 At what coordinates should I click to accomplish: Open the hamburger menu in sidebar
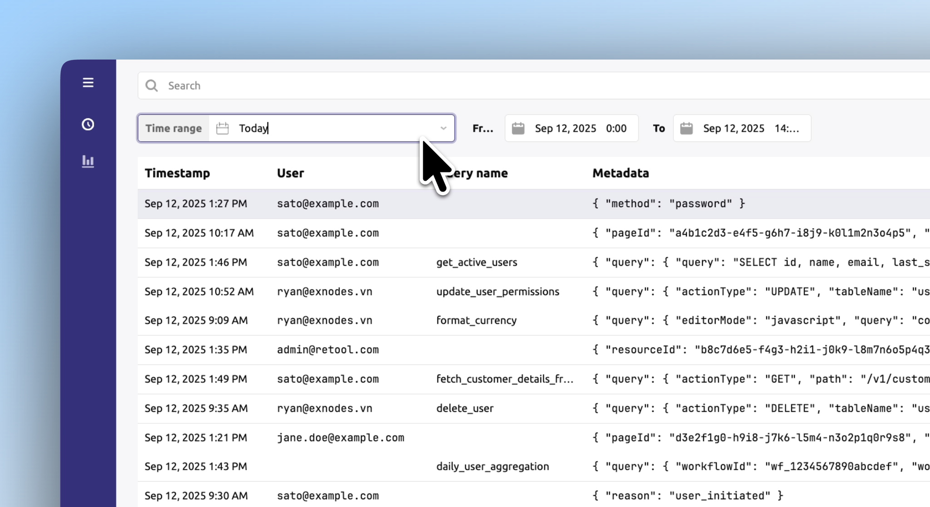click(x=88, y=83)
